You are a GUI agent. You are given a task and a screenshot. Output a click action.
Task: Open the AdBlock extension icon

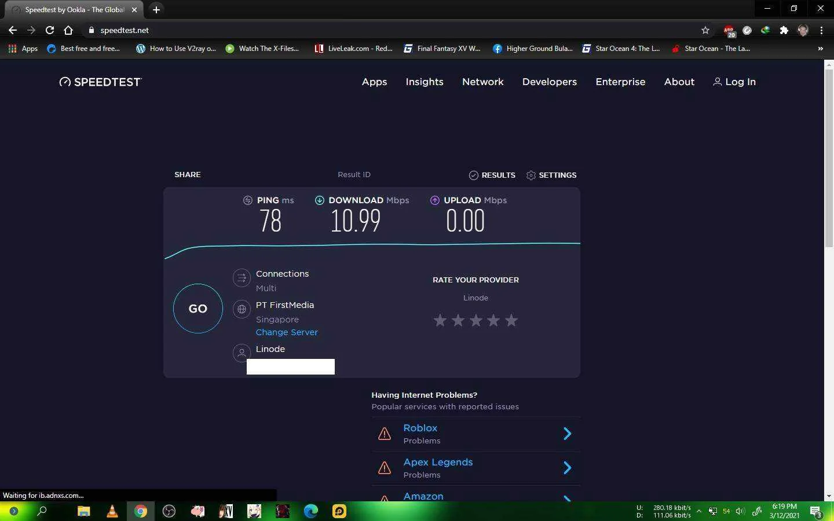click(x=729, y=30)
